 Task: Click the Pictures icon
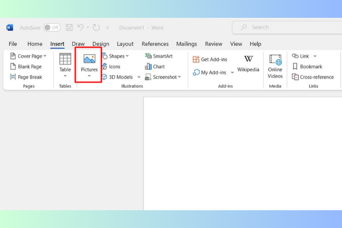[89, 59]
